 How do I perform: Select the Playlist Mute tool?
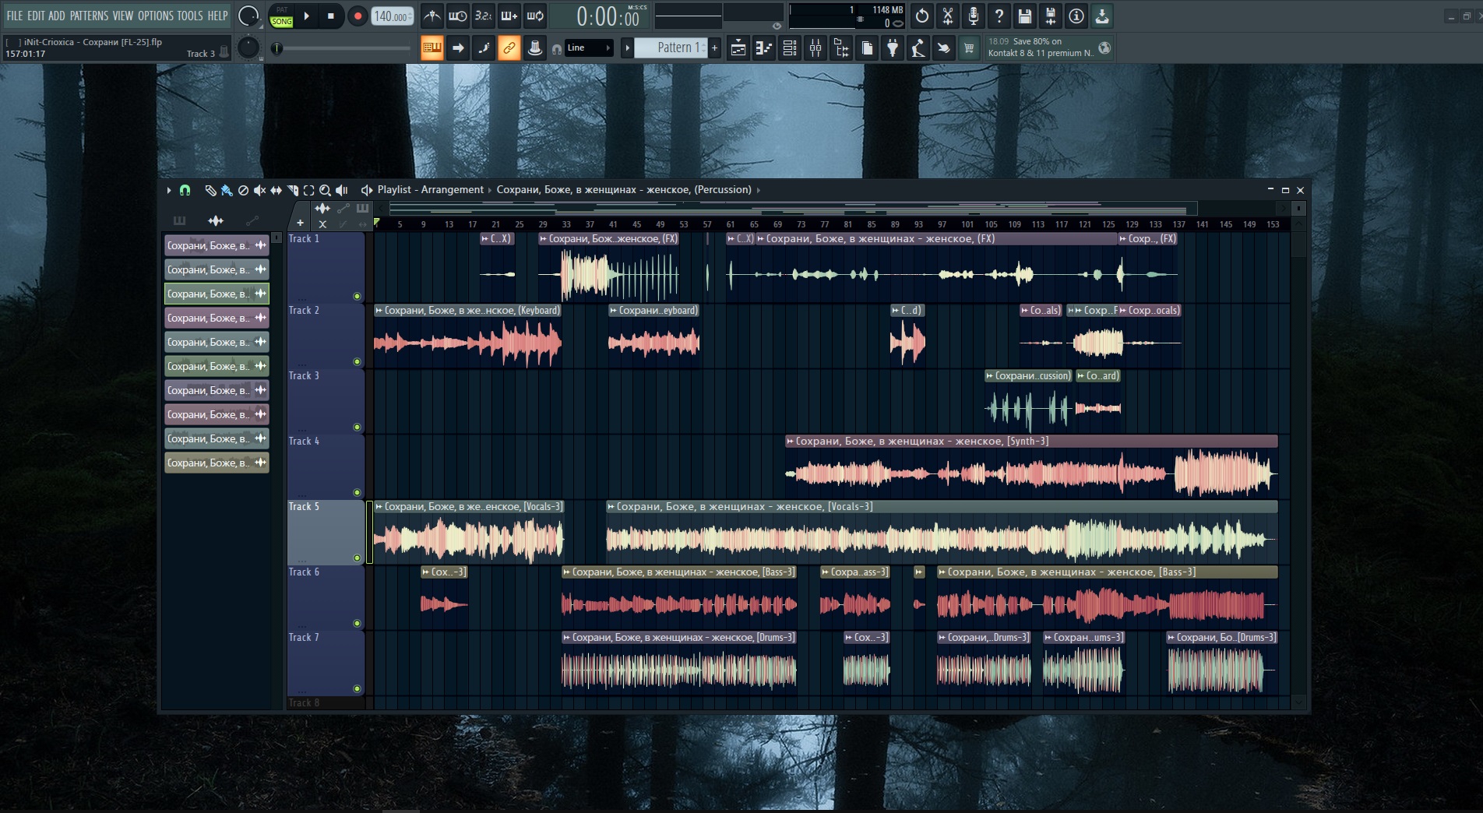pyautogui.click(x=259, y=190)
